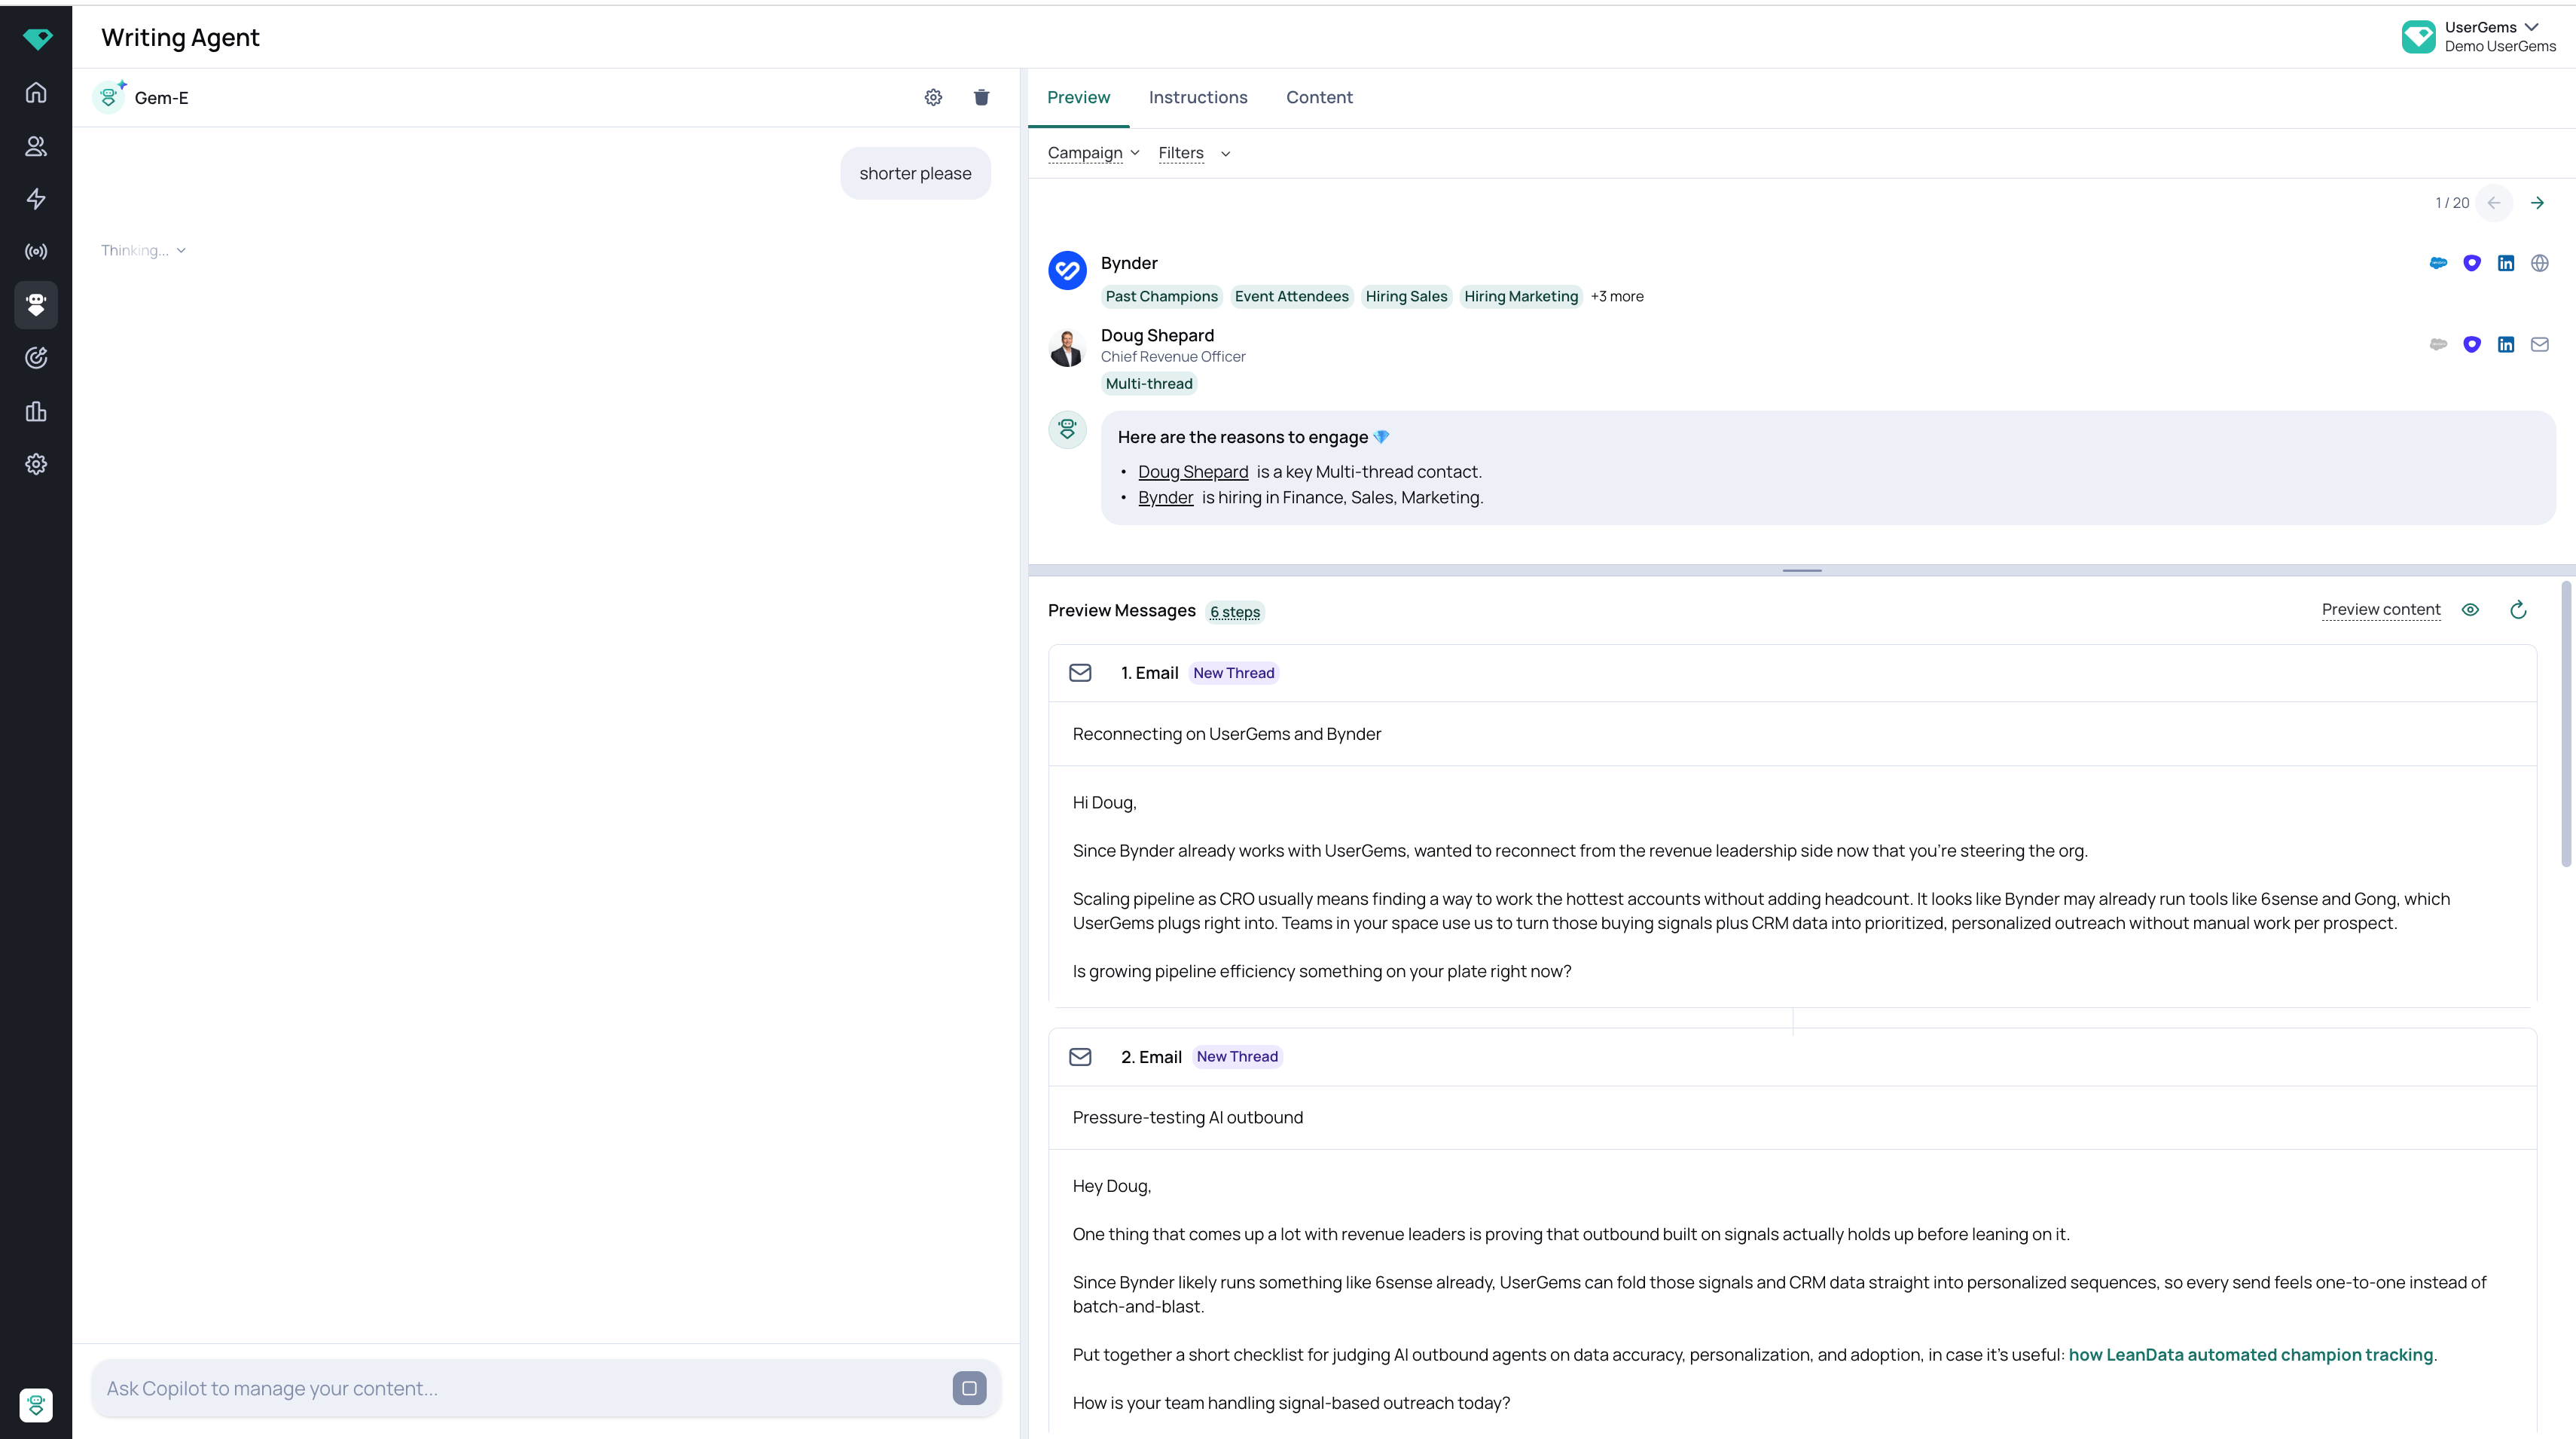Open the UserGems account switcher
The image size is (2576, 1439).
[2479, 37]
